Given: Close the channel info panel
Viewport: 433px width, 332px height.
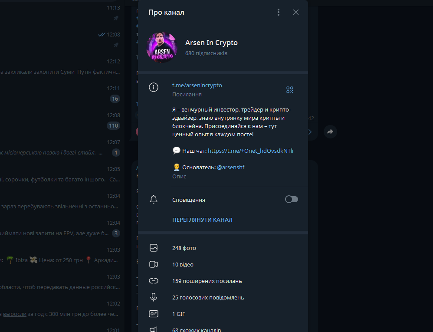Looking at the screenshot, I should [x=296, y=12].
